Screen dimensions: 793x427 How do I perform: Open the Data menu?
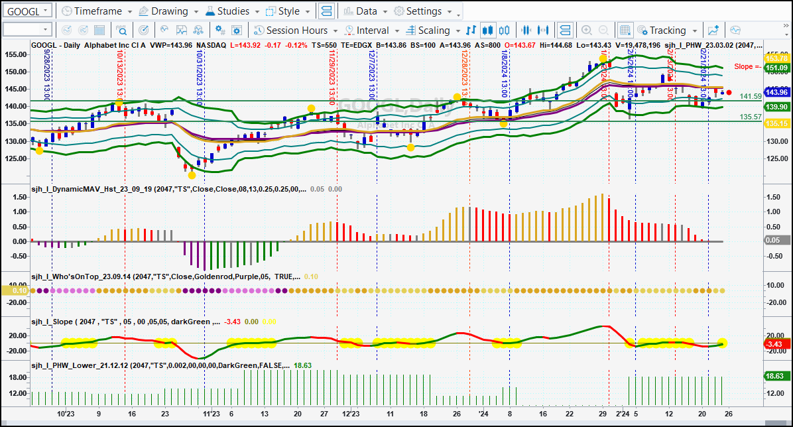[365, 11]
